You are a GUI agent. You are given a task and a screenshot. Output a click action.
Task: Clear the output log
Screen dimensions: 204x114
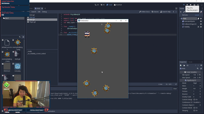[x=175, y=89]
